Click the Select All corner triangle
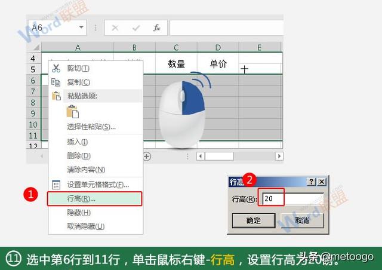This screenshot has width=382, height=270. (36, 47)
